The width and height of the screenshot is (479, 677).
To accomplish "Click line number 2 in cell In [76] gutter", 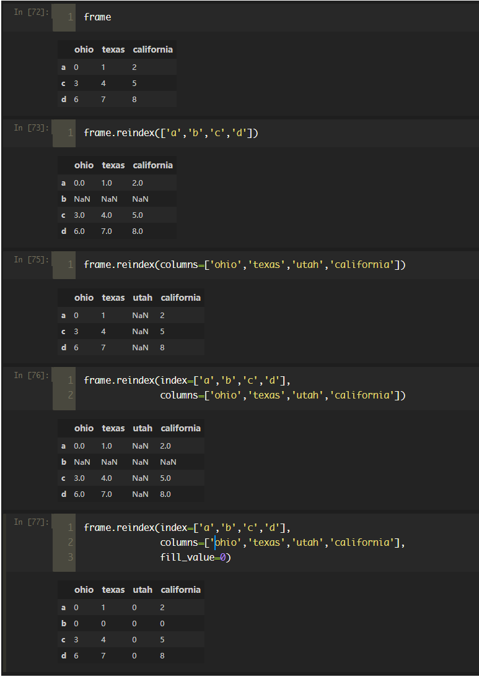I will point(70,395).
